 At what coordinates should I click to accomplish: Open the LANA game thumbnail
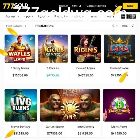click(x=119, y=49)
